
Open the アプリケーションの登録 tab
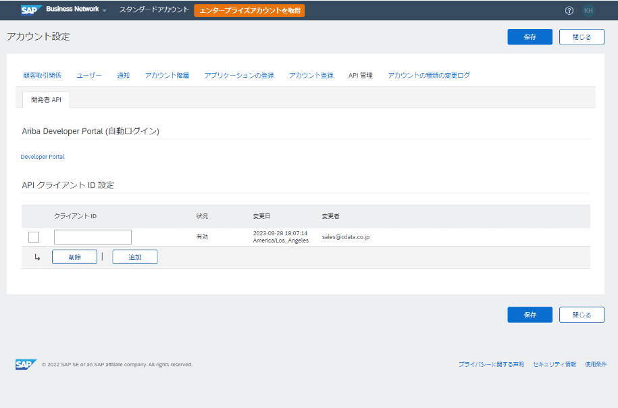239,75
